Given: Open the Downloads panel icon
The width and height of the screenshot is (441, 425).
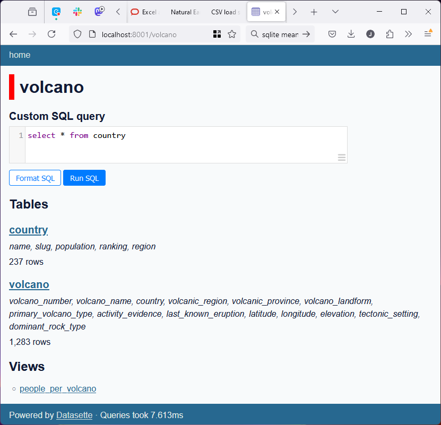Looking at the screenshot, I should [x=351, y=34].
